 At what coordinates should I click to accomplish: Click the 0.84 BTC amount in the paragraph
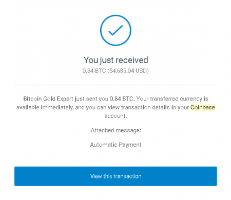pos(122,99)
